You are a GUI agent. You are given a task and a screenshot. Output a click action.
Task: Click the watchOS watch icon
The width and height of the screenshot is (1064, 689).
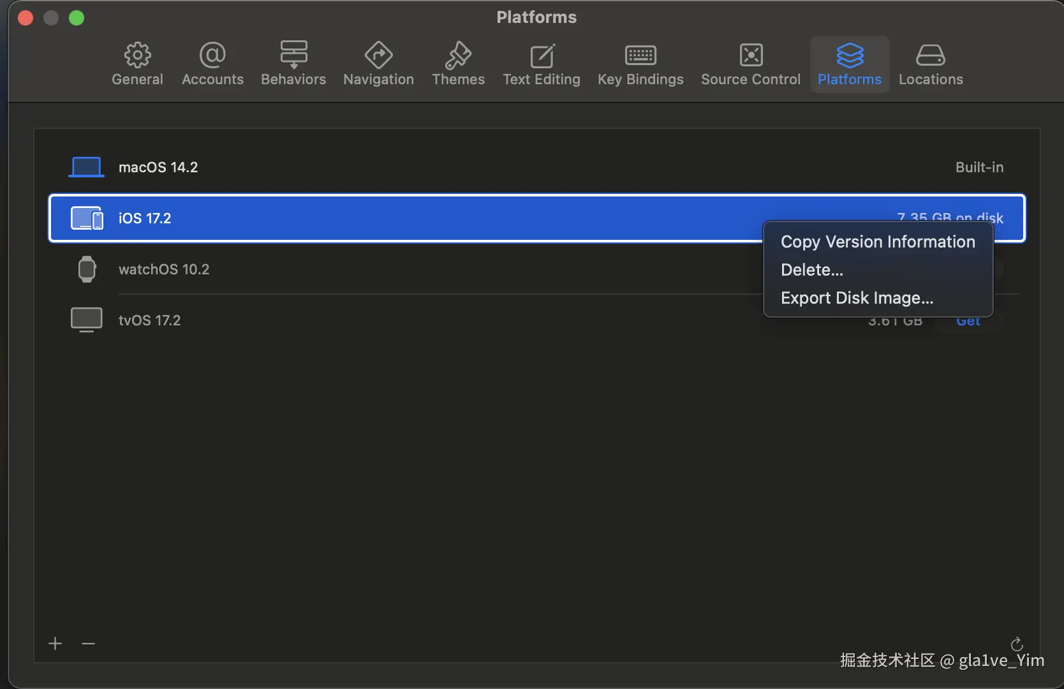pyautogui.click(x=87, y=269)
